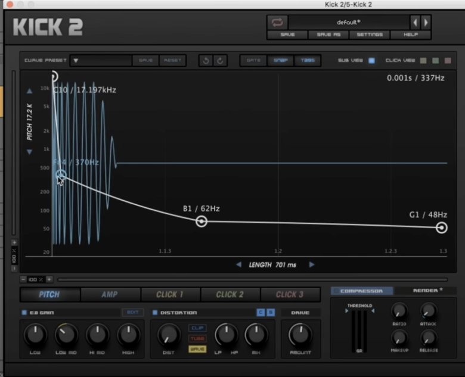Open the Click 3 tab
The height and width of the screenshot is (377, 465).
(290, 294)
